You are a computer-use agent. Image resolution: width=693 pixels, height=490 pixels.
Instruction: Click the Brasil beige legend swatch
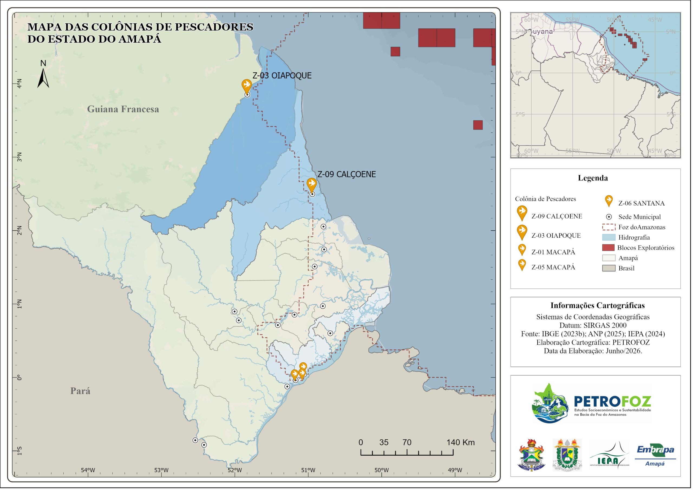(609, 268)
